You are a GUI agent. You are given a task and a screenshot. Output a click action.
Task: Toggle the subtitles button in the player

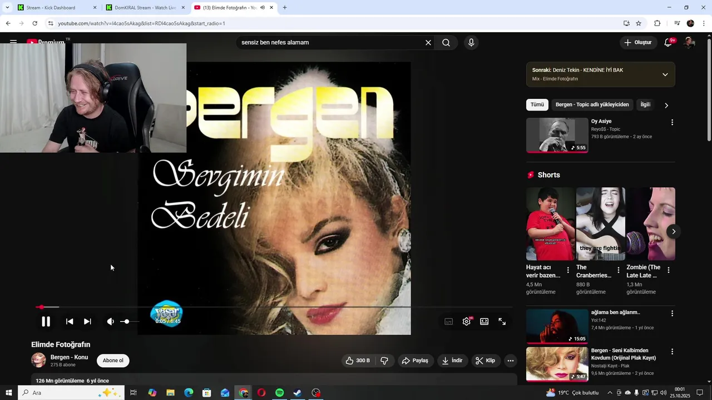pos(449,321)
